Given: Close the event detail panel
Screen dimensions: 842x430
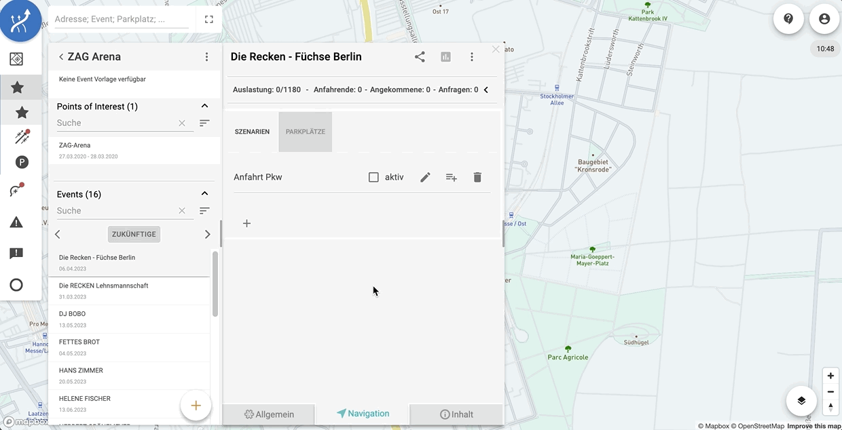Looking at the screenshot, I should [x=496, y=49].
